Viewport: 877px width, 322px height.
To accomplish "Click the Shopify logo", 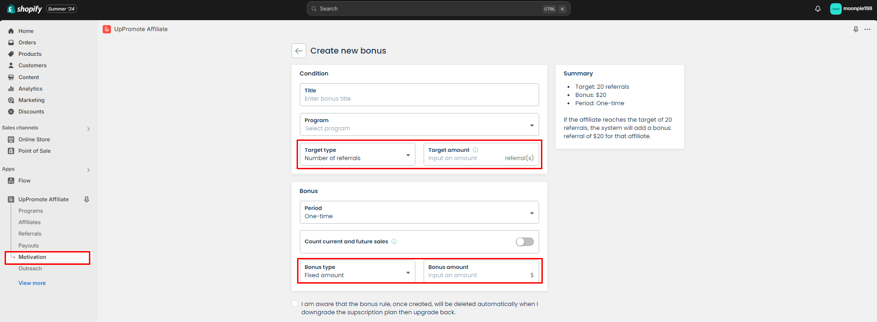I will (25, 9).
